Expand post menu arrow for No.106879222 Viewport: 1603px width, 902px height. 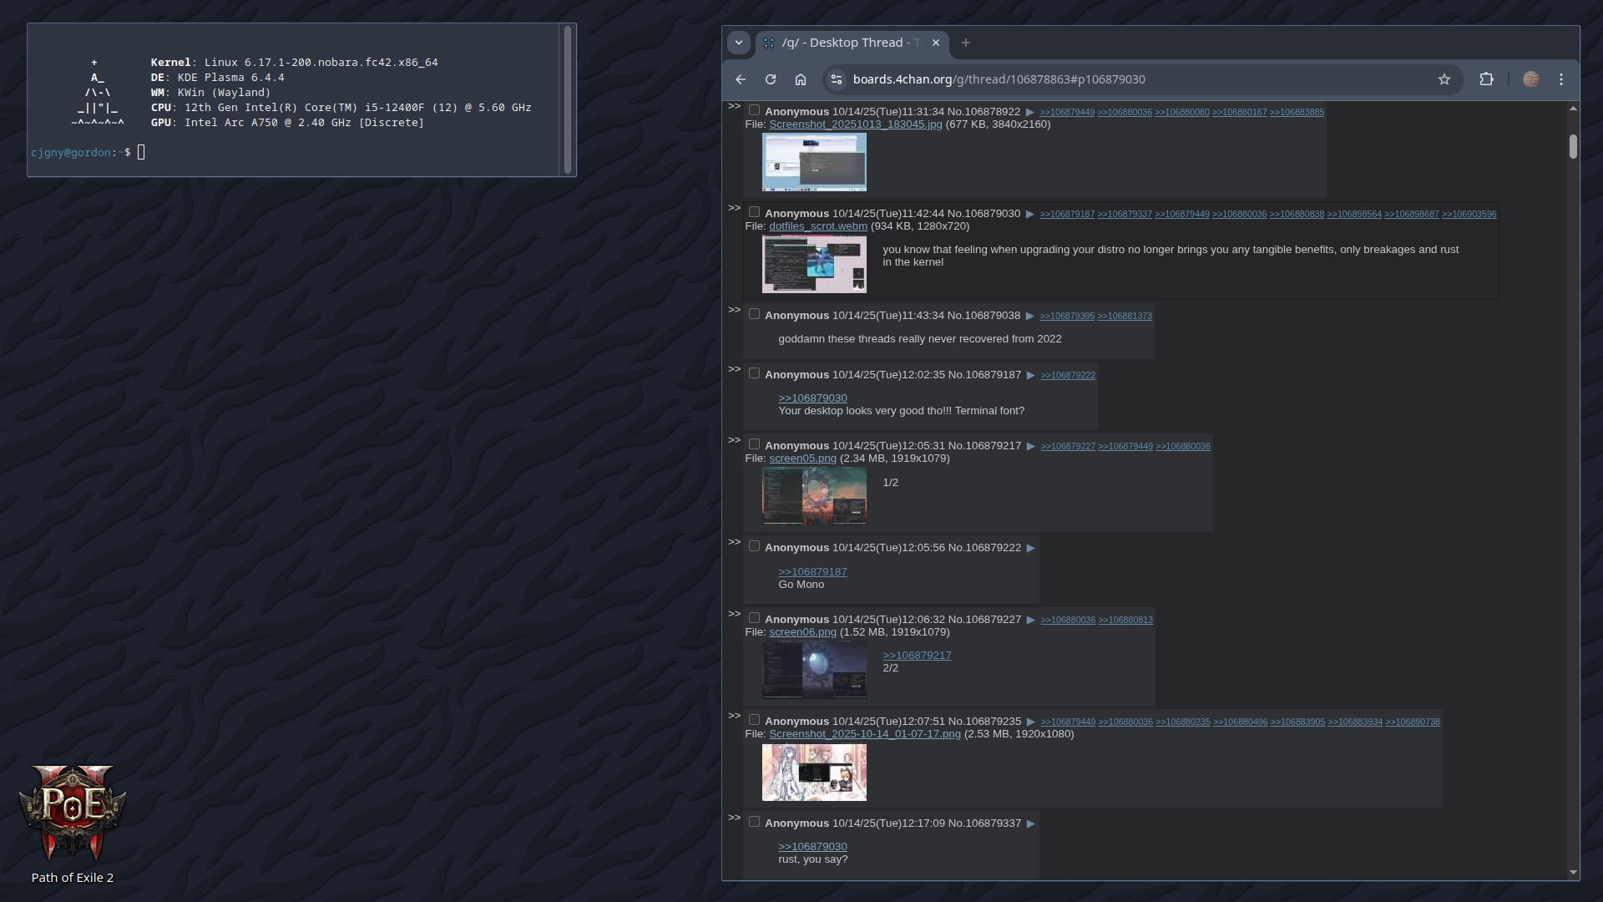pos(1031,548)
